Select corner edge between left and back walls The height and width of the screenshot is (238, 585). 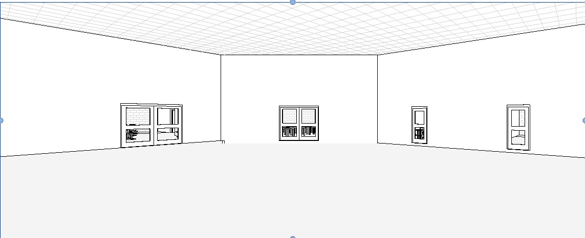click(x=221, y=97)
